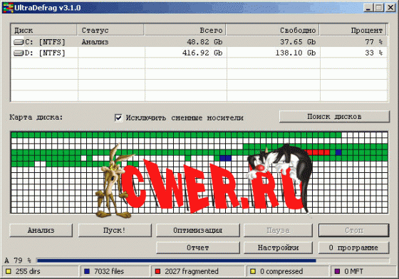This screenshot has height=279, width=399.
Task: Click the analysis progress bar
Action: point(213,260)
